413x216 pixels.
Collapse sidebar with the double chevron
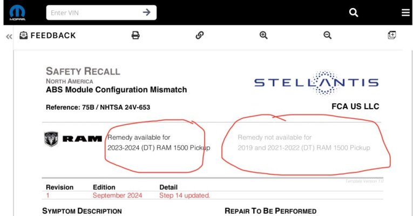pos(9,37)
